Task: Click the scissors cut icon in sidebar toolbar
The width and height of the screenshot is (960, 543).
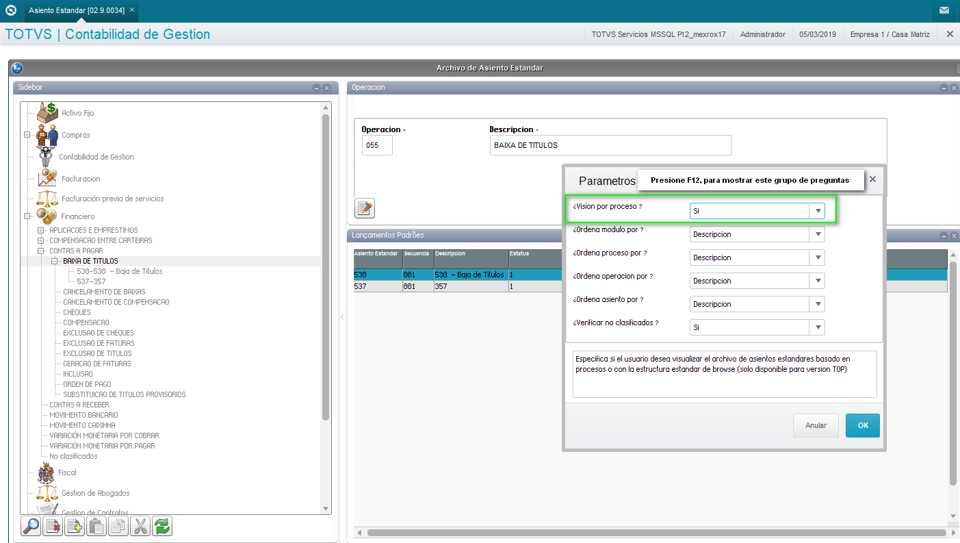Action: tap(140, 526)
